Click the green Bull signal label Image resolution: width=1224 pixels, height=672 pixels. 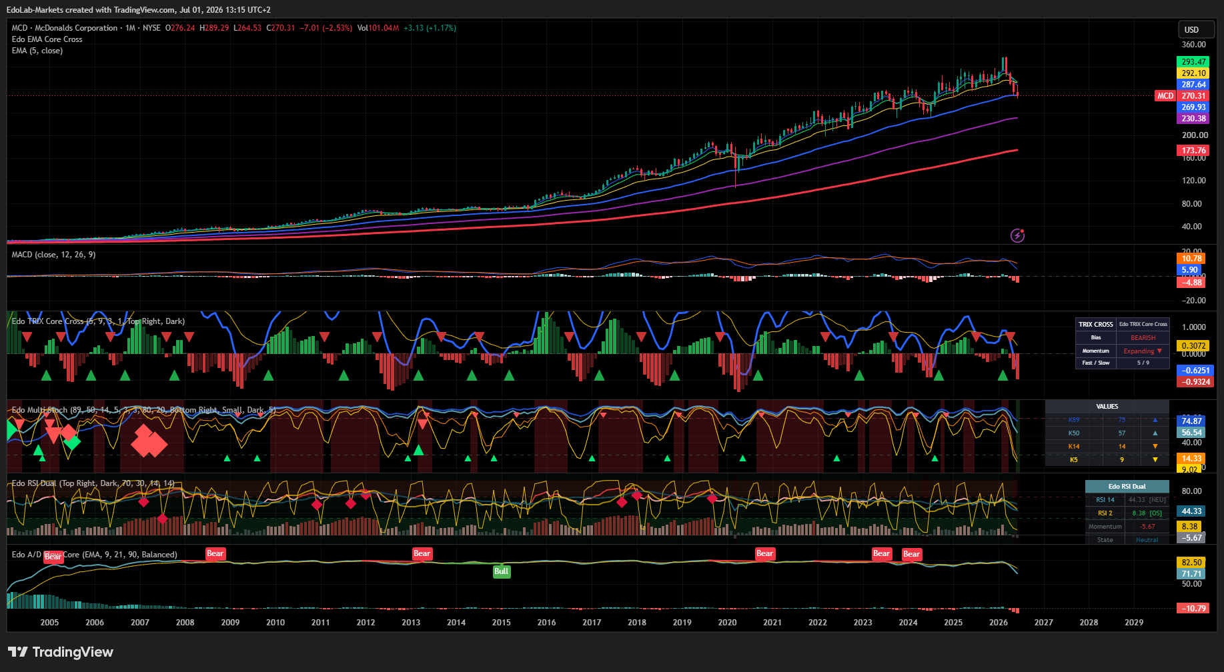[x=502, y=571]
